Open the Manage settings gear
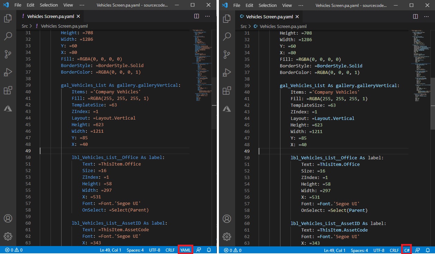Image resolution: width=435 pixels, height=254 pixels. 8,236
